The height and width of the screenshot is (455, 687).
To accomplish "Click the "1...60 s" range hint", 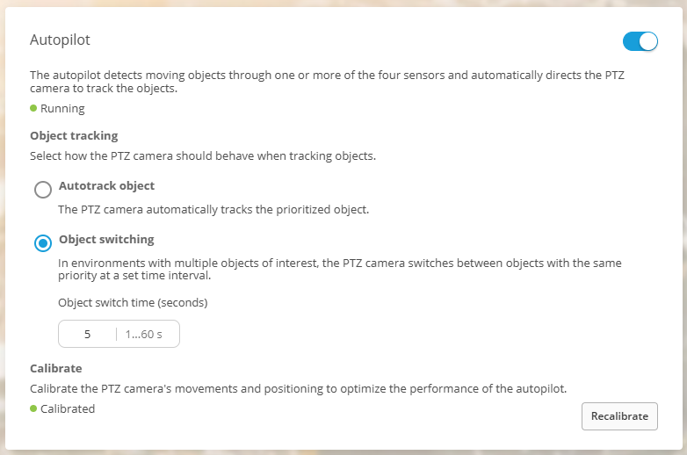I will (147, 334).
